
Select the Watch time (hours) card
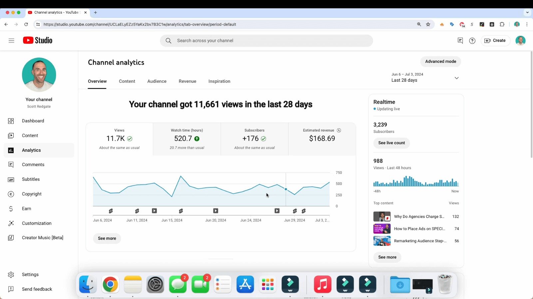point(187,139)
